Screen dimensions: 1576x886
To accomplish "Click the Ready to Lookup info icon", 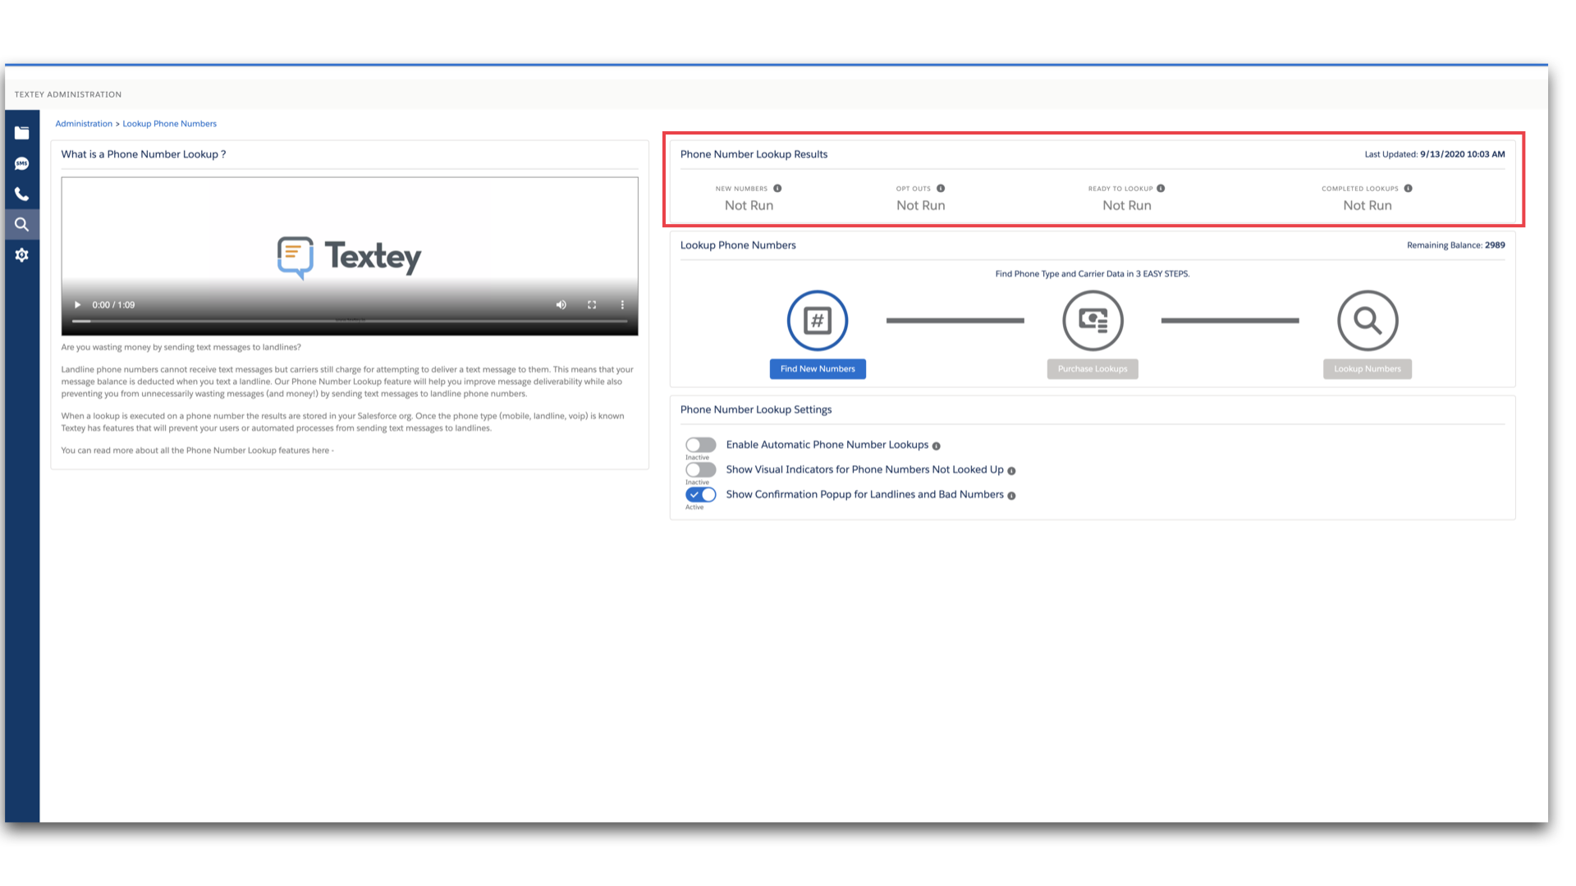I will [1161, 189].
